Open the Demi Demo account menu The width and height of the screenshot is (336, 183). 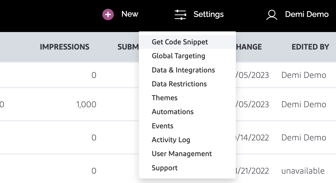pos(307,14)
